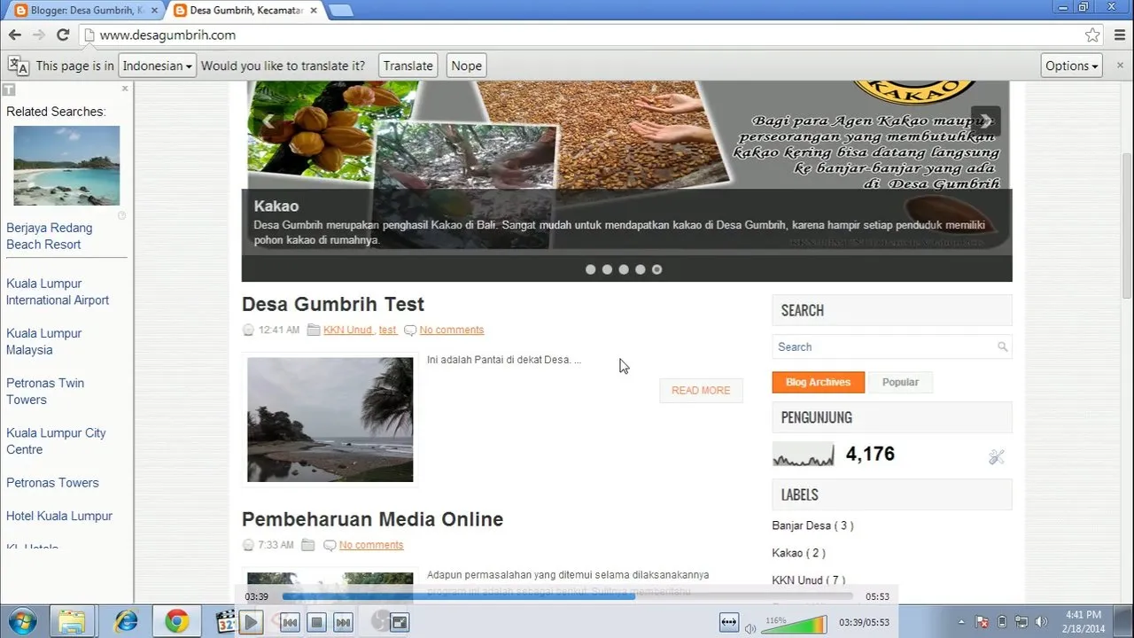Open Kuala Lumpur City Centre link

tap(56, 440)
